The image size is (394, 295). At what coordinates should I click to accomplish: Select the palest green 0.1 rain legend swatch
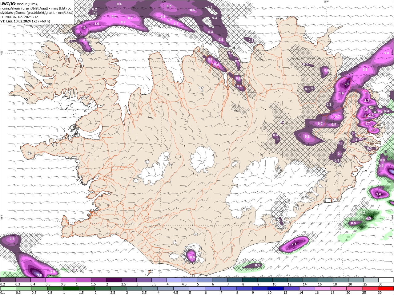[8, 289]
